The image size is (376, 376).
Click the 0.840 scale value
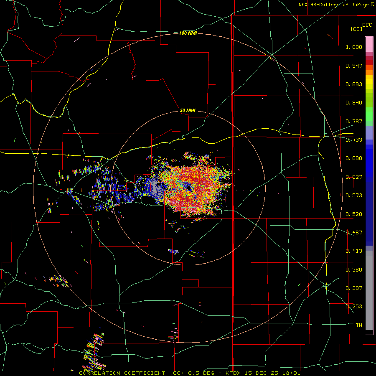(x=354, y=103)
